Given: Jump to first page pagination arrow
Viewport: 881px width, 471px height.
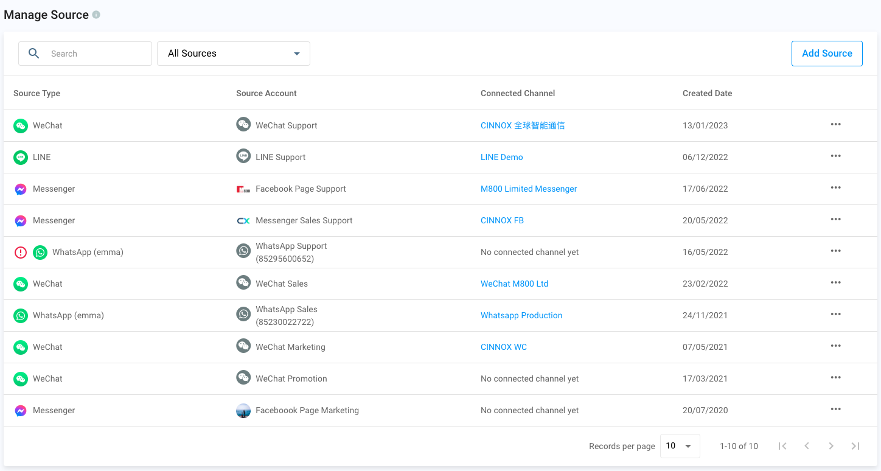Looking at the screenshot, I should coord(782,446).
